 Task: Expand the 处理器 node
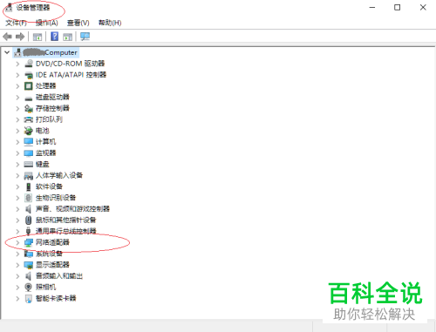[x=17, y=86]
